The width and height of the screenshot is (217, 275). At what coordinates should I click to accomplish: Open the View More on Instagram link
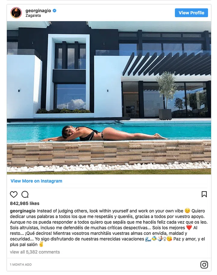point(36,181)
